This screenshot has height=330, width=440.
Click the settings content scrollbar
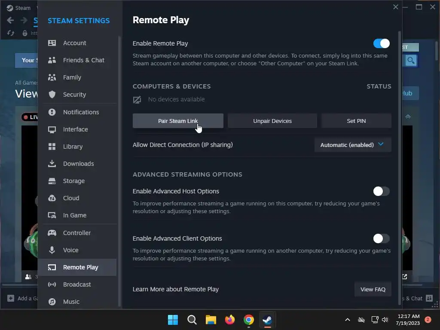tap(400, 168)
